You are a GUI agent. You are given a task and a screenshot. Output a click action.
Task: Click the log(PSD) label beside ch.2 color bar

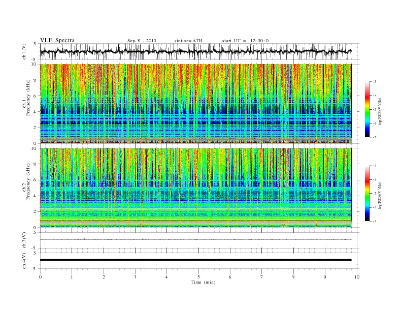[380, 195]
